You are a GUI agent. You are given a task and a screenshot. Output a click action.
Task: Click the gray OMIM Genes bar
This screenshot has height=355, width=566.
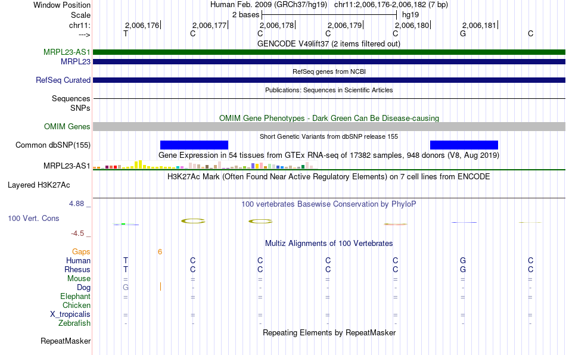click(x=329, y=127)
